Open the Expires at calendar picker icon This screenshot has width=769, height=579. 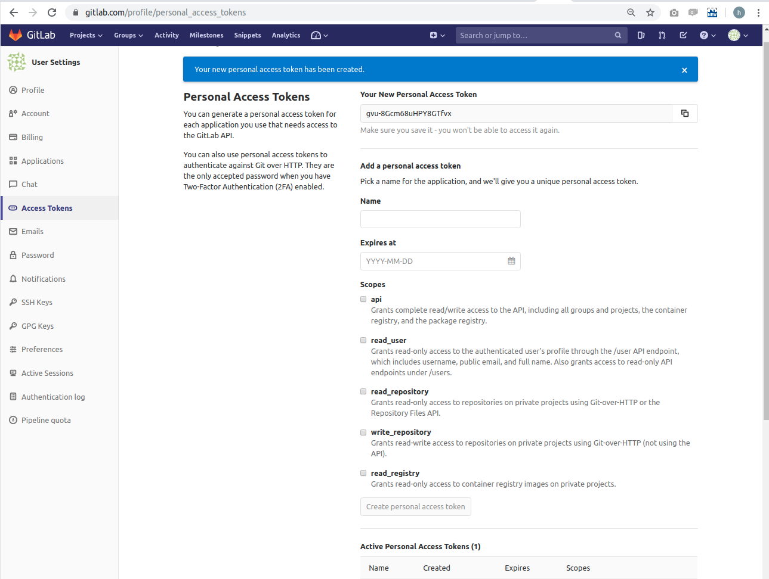coord(511,261)
